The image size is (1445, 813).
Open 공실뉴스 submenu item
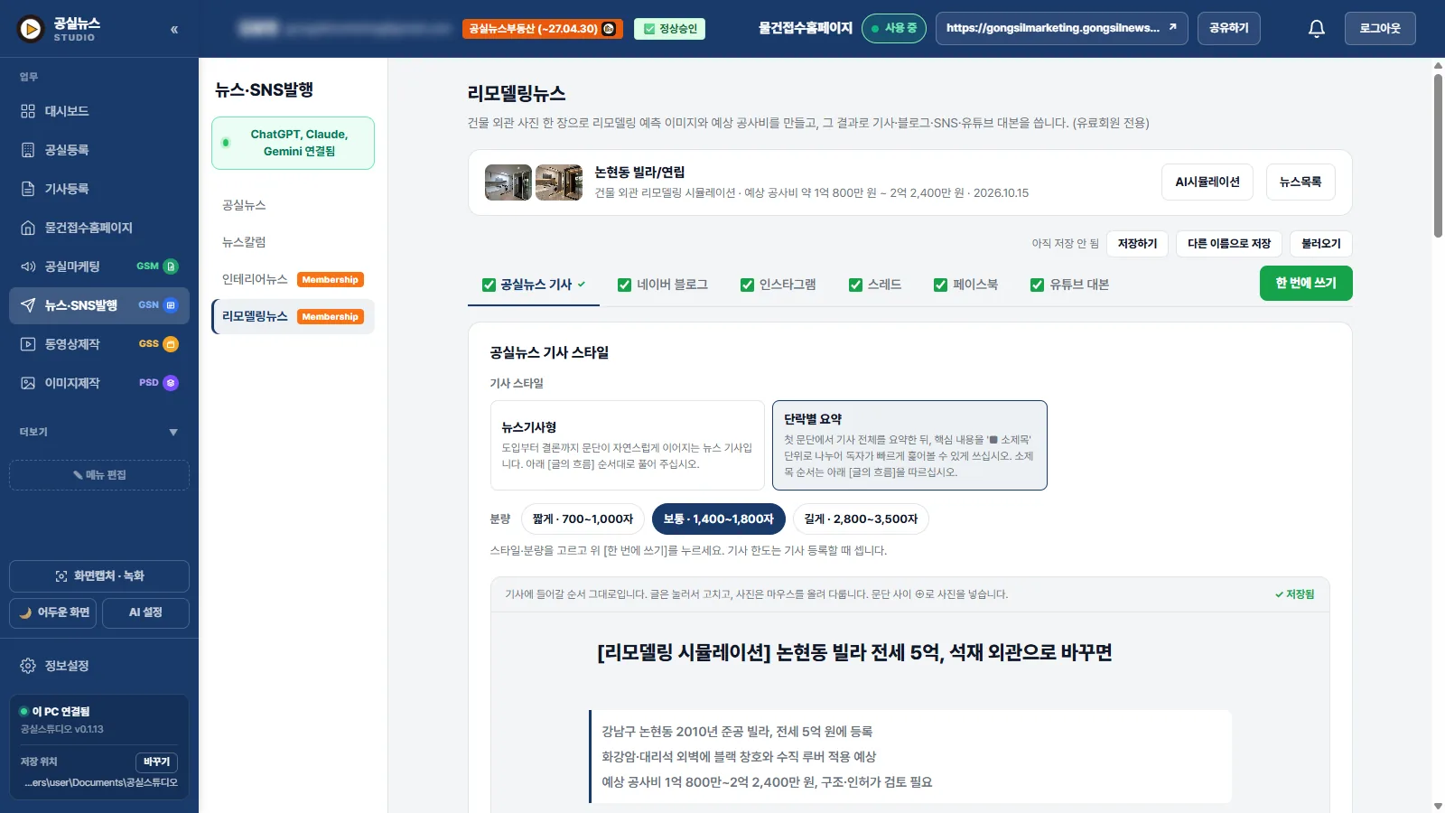coord(293,205)
